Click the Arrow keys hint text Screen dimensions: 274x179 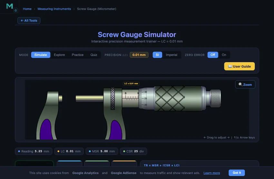click(x=244, y=137)
